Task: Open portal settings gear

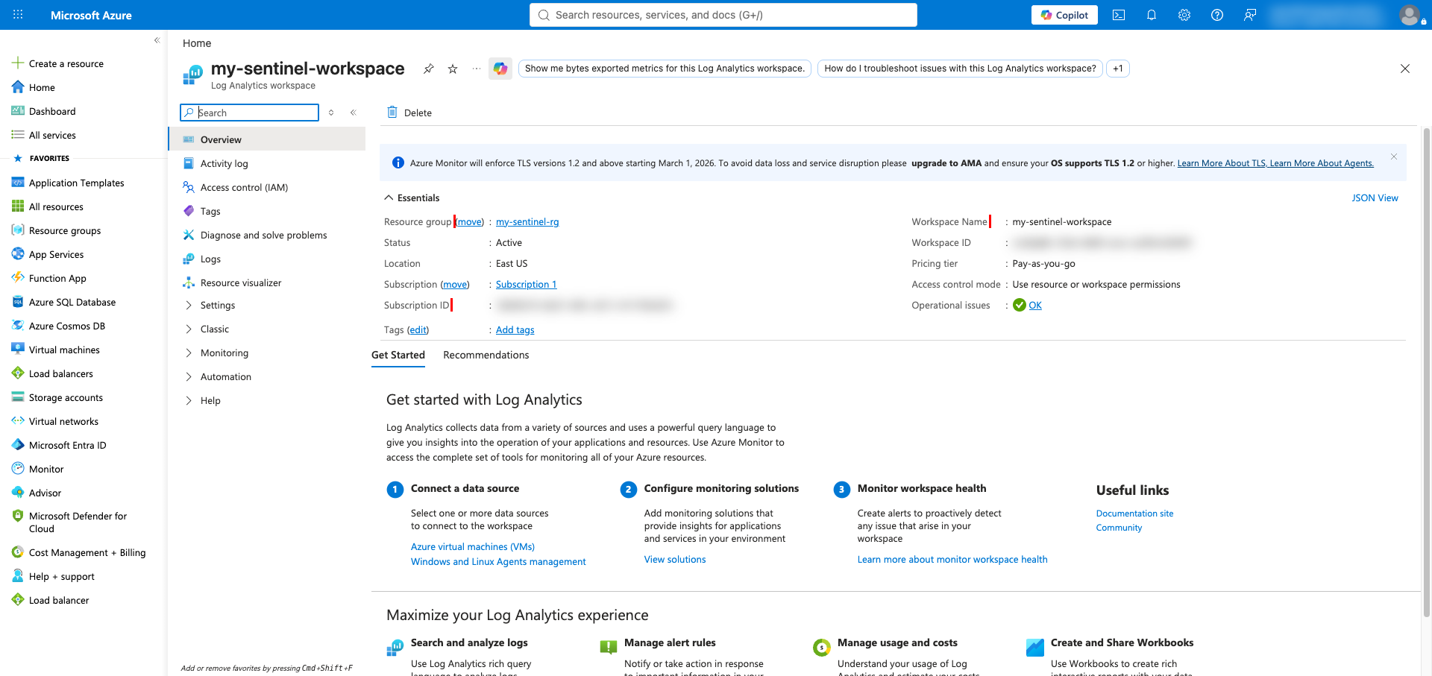Action: pyautogui.click(x=1184, y=15)
